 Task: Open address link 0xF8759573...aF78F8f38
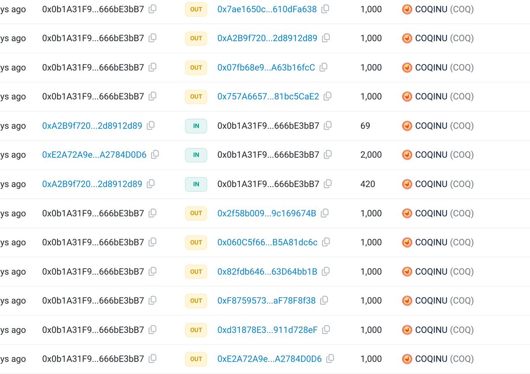(x=267, y=300)
